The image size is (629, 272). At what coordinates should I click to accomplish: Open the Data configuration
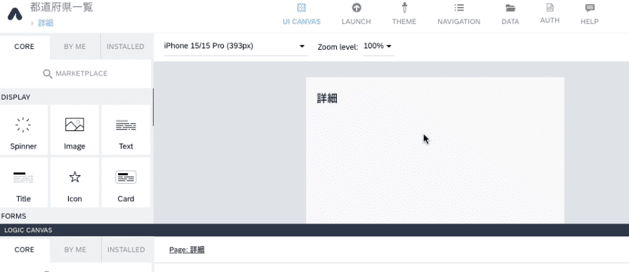(x=510, y=15)
